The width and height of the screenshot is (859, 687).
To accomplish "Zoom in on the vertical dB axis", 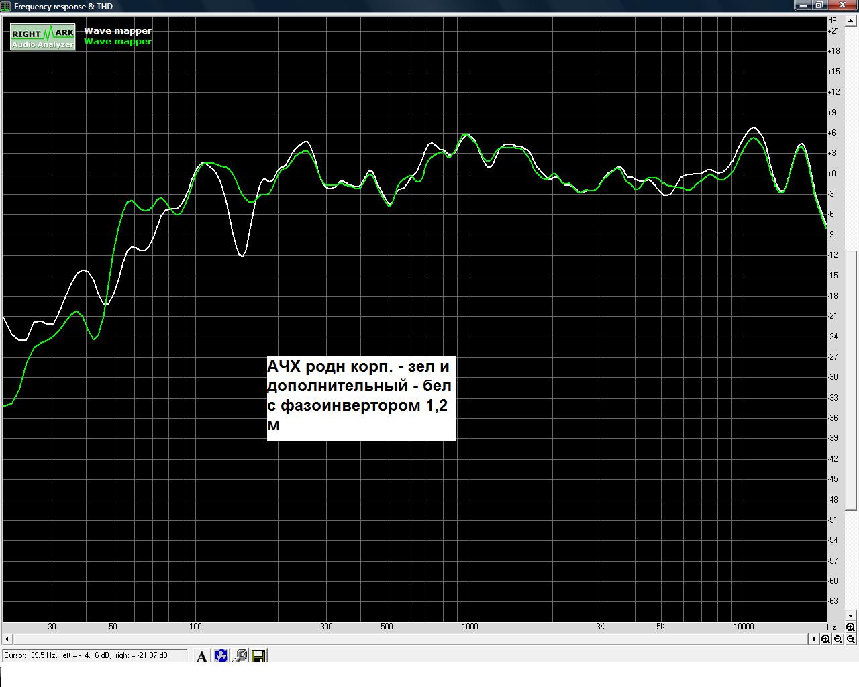I will point(850,627).
